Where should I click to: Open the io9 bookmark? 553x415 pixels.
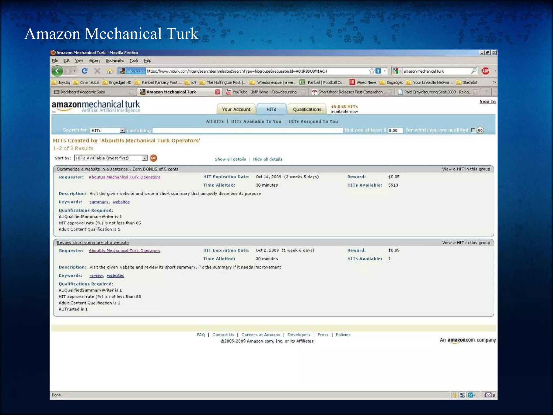click(191, 82)
